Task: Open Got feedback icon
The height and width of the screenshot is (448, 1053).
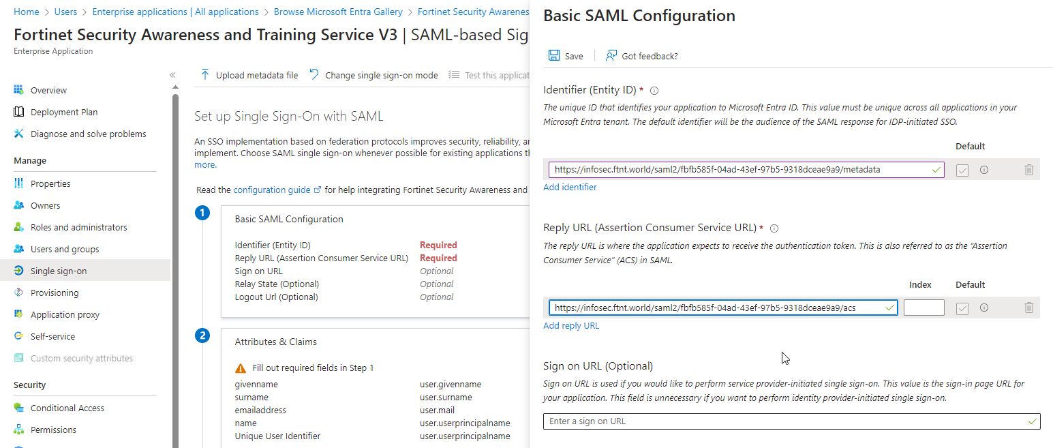Action: click(611, 56)
